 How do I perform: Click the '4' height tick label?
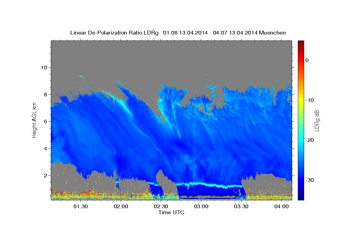tap(45, 148)
